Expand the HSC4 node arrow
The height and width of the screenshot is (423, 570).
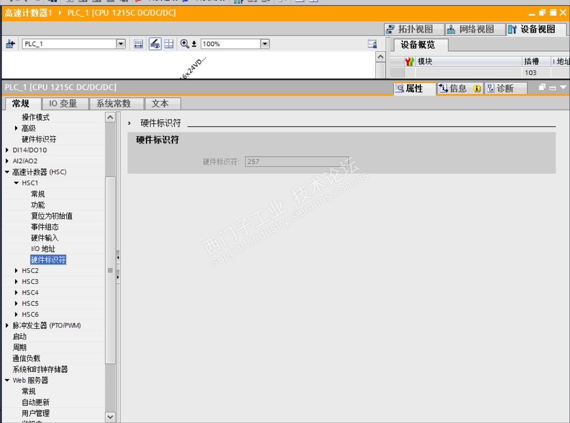coord(17,292)
